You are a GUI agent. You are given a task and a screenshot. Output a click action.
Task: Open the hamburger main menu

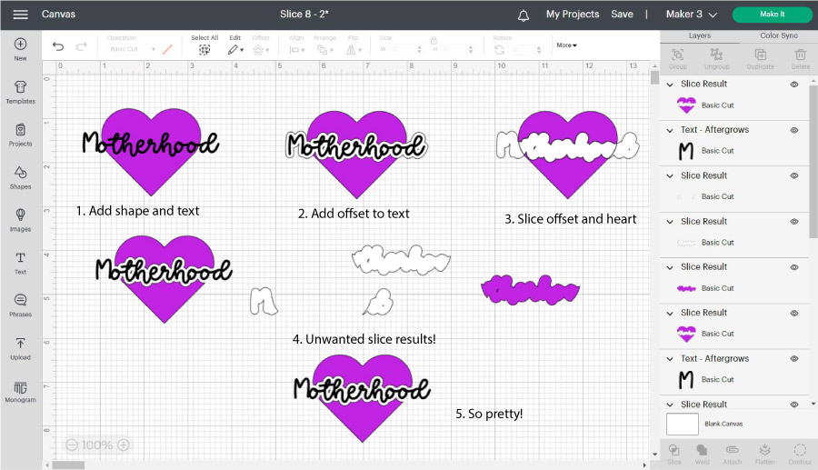pos(20,15)
